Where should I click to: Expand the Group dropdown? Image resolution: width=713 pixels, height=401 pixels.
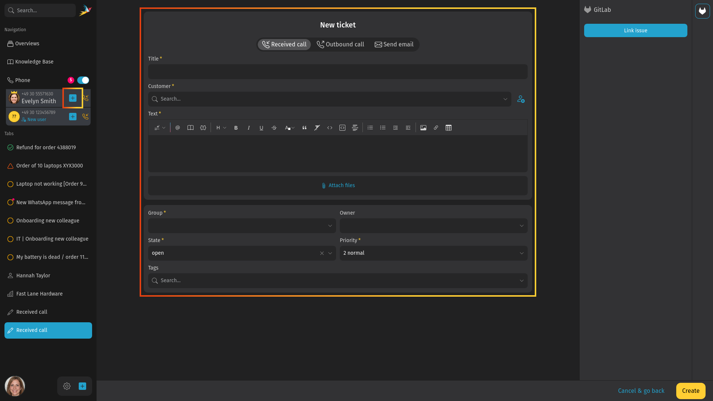pos(242,226)
